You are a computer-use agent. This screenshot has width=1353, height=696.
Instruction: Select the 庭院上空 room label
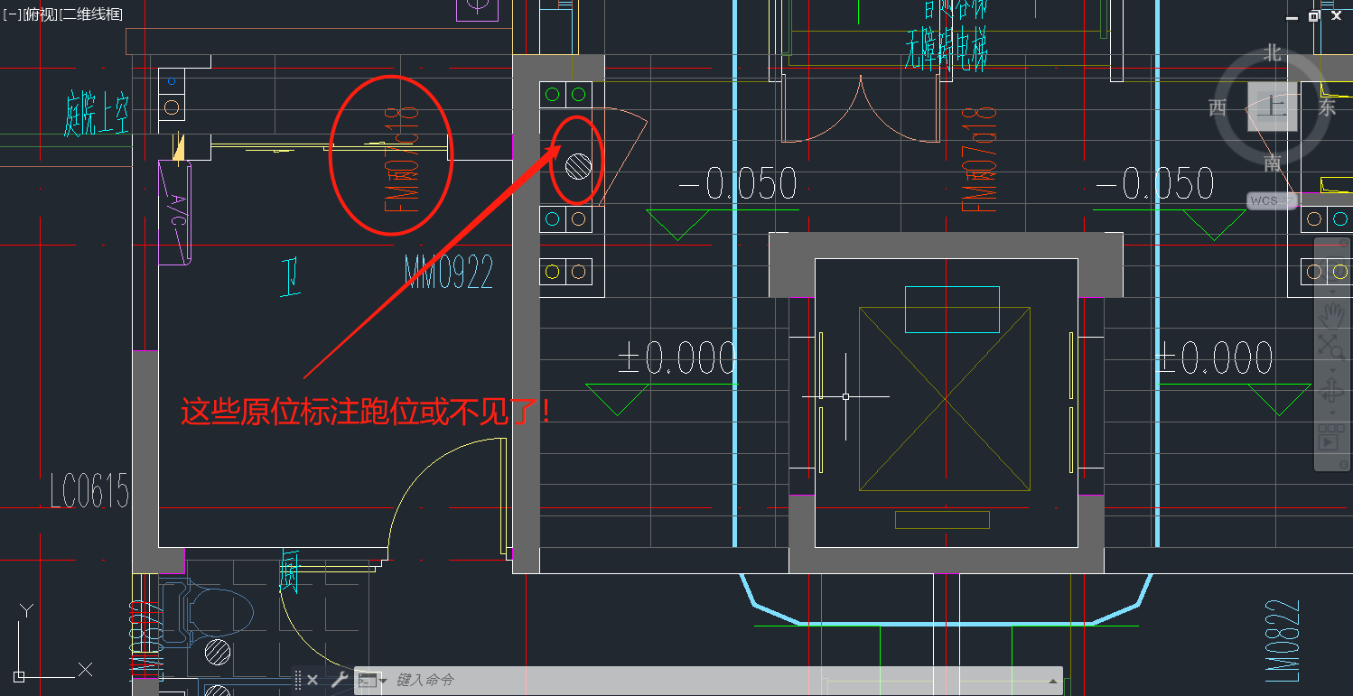pyautogui.click(x=97, y=114)
